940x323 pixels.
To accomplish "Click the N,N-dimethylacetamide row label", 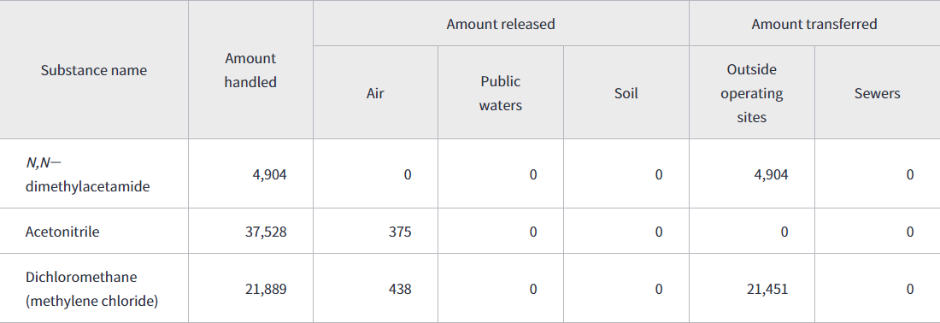I will tap(87, 174).
